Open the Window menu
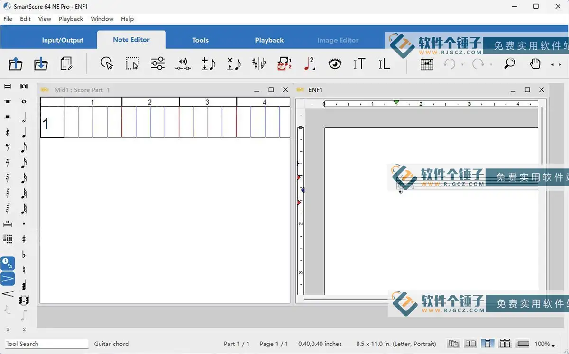569x354 pixels. click(102, 19)
